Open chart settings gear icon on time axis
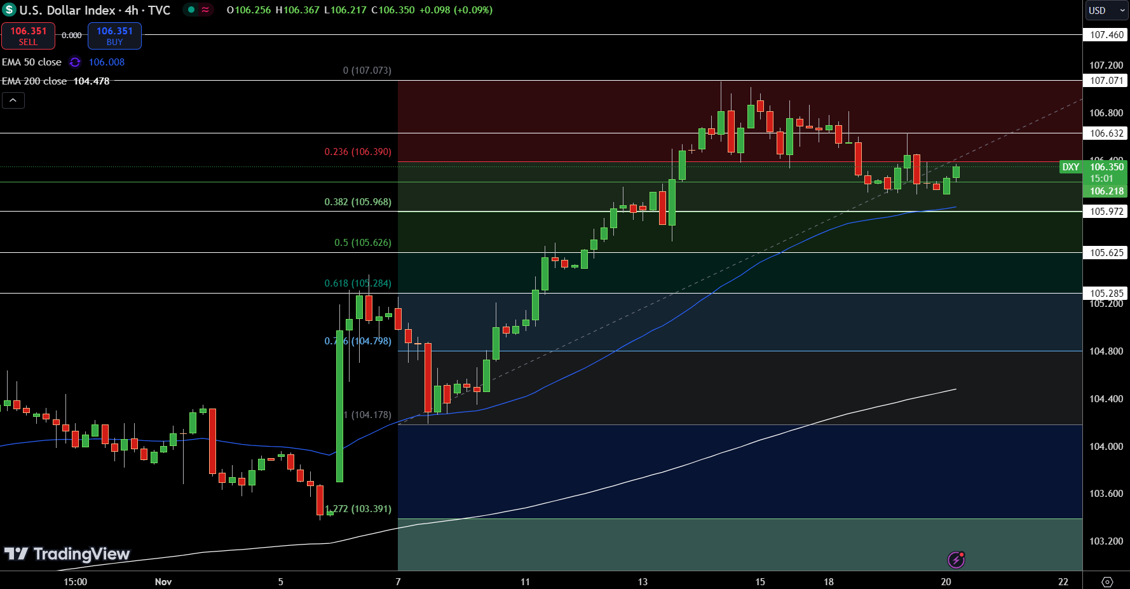This screenshot has width=1130, height=589. [1107, 582]
